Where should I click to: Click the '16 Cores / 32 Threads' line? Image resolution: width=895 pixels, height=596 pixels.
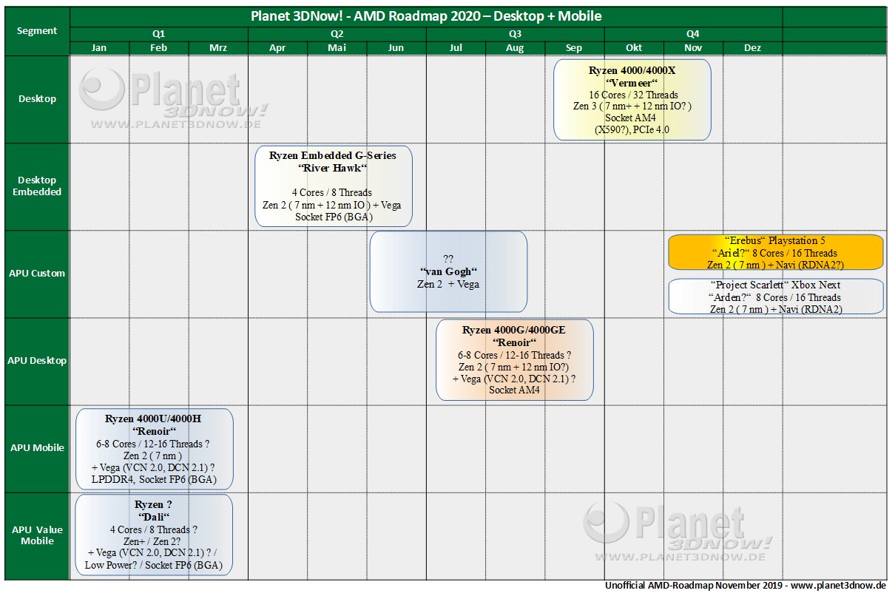[x=632, y=95]
